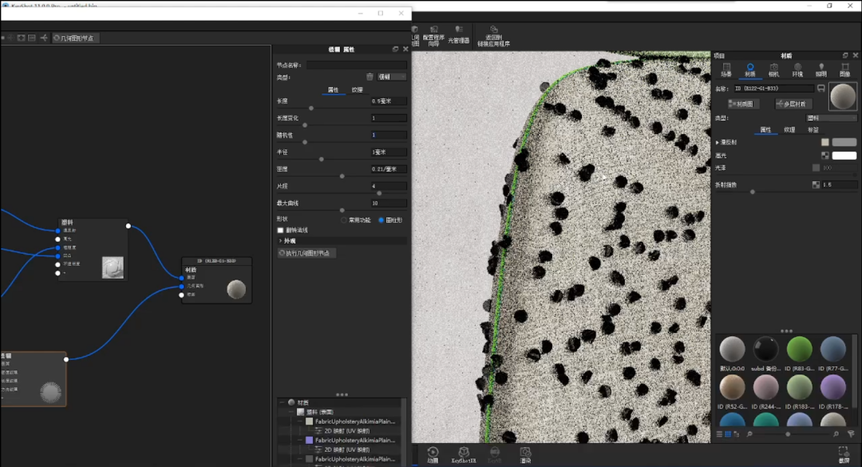The image size is (862, 467).
Task: Click the radius (半径) value field
Action: (x=389, y=152)
